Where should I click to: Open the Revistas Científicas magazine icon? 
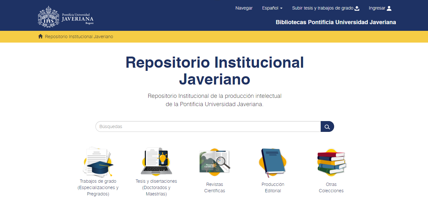tap(215, 162)
